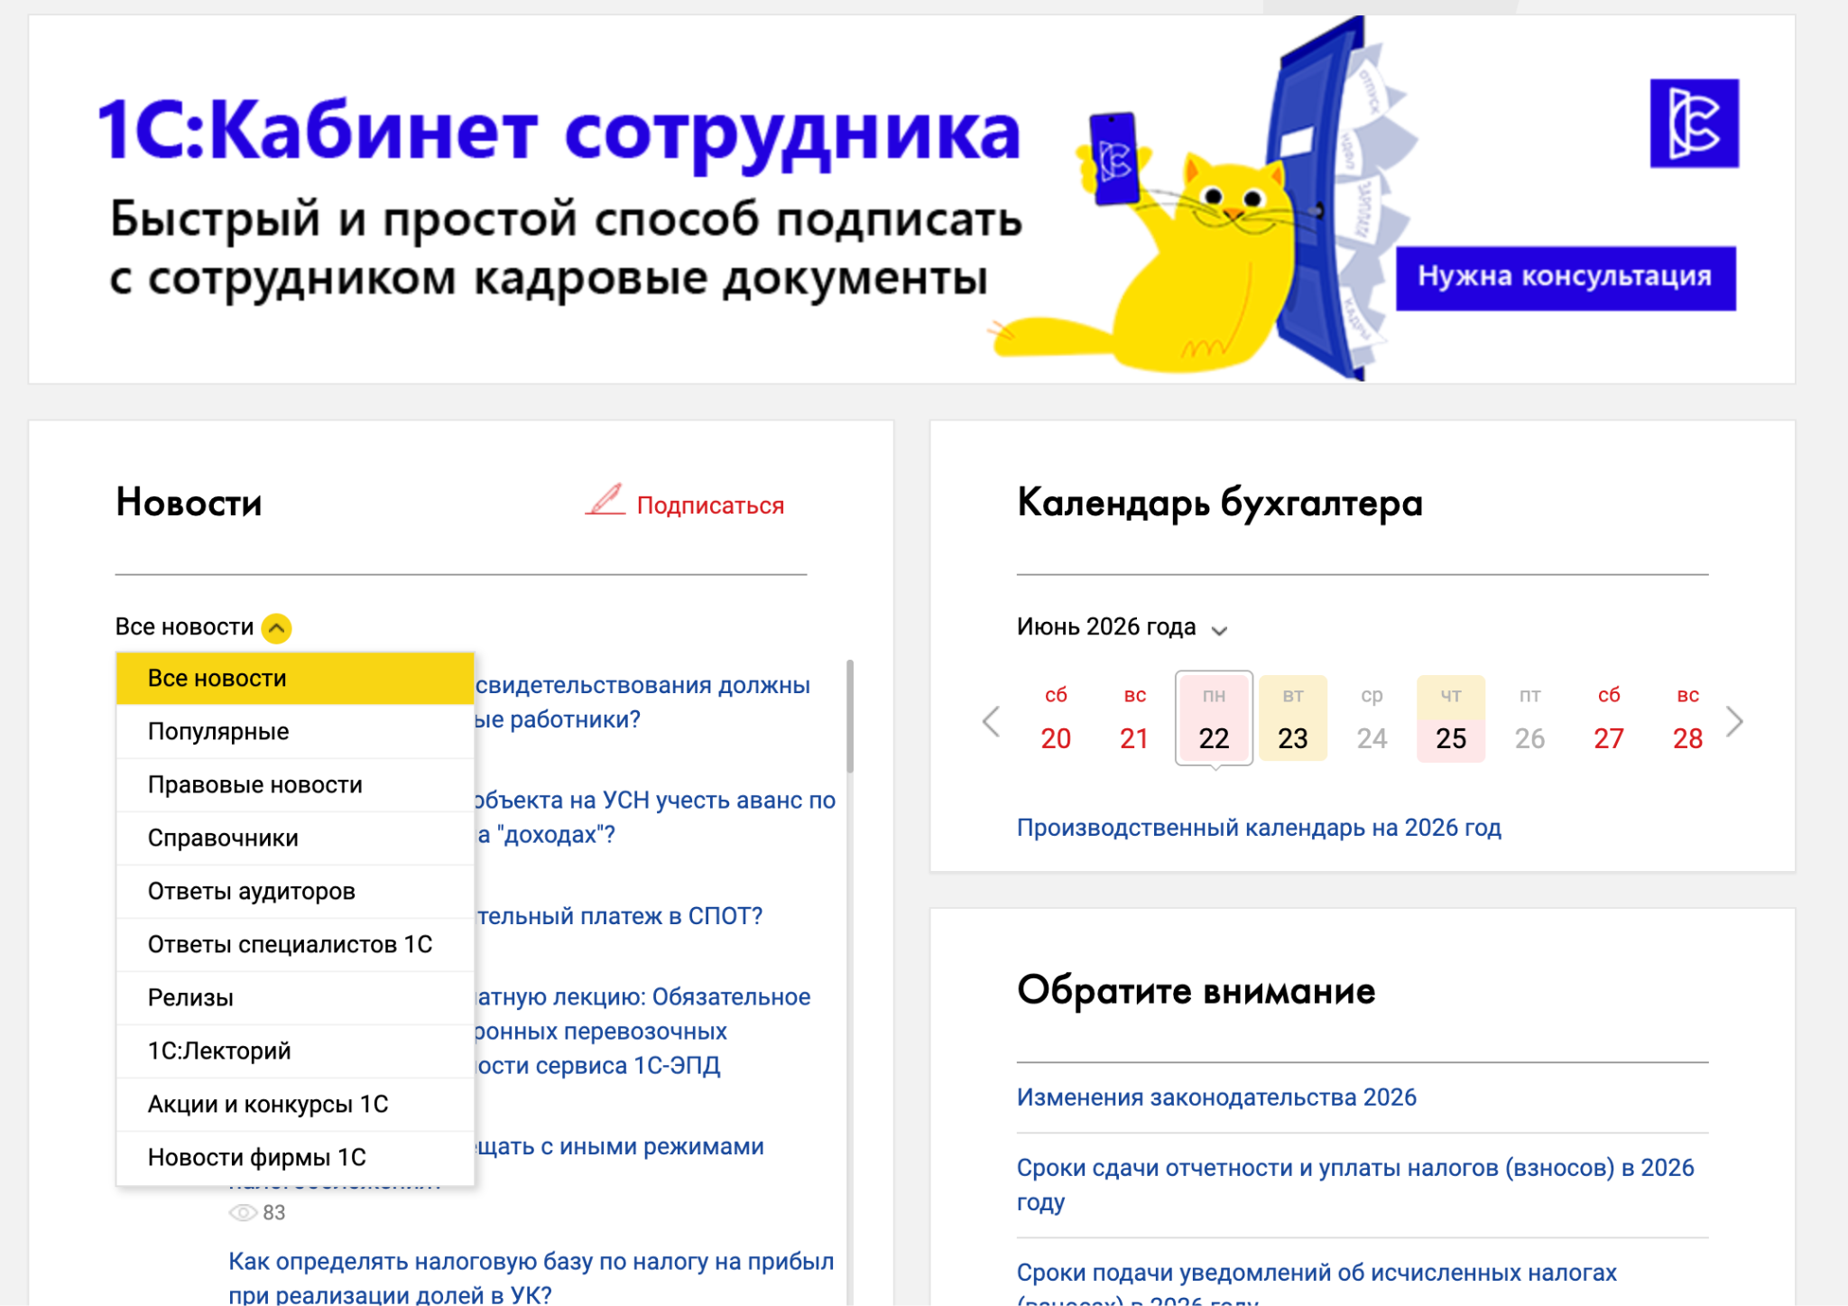The width and height of the screenshot is (1848, 1306).
Task: Open Изменения законодательства 2026 link
Action: coord(1216,1098)
